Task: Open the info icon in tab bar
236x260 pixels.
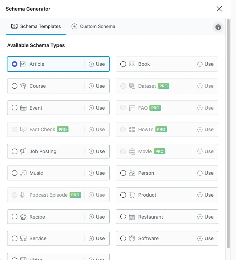Action: pyautogui.click(x=218, y=27)
